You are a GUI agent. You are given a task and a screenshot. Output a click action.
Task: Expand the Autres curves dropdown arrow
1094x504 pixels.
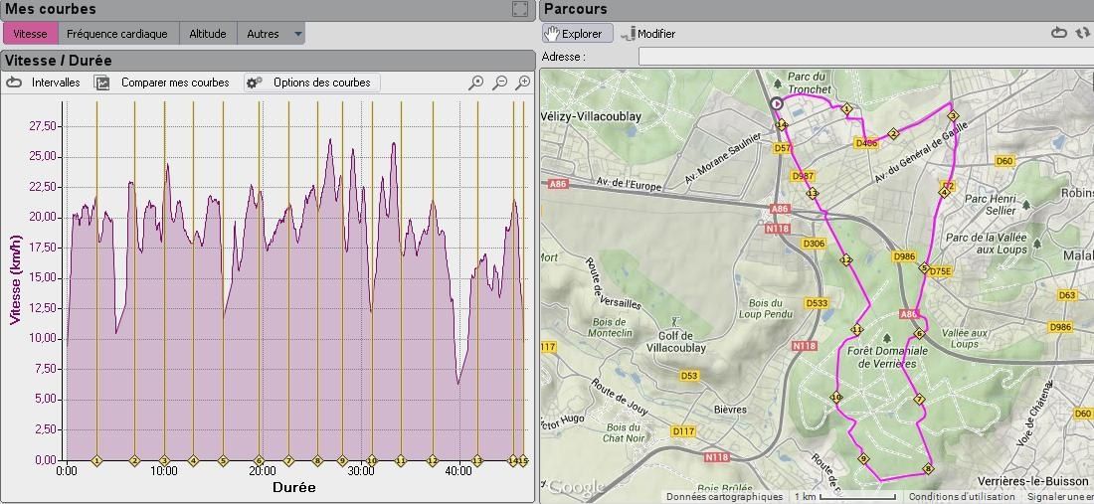coord(297,34)
